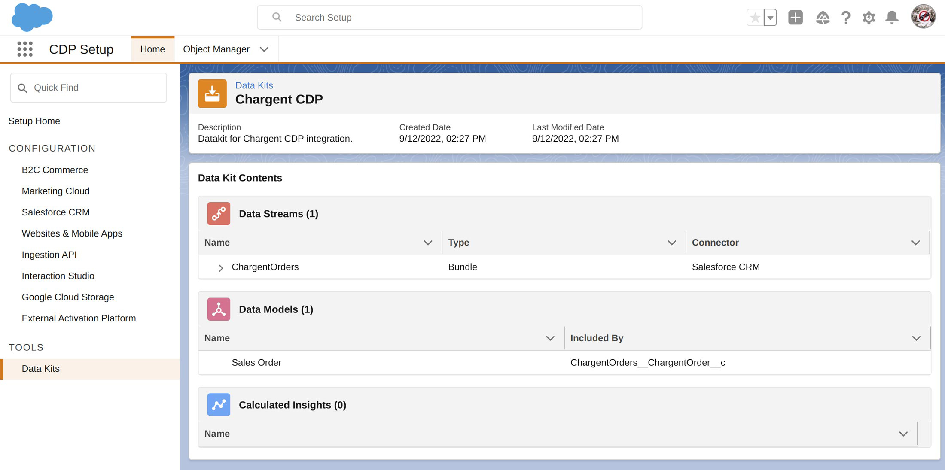Open the App Launcher grid icon
Screen dimensions: 945x470
pos(25,49)
